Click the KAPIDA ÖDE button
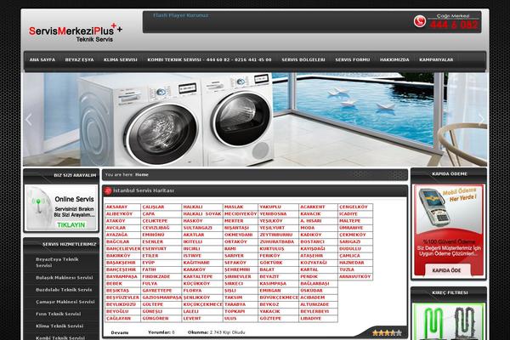 tap(446, 270)
